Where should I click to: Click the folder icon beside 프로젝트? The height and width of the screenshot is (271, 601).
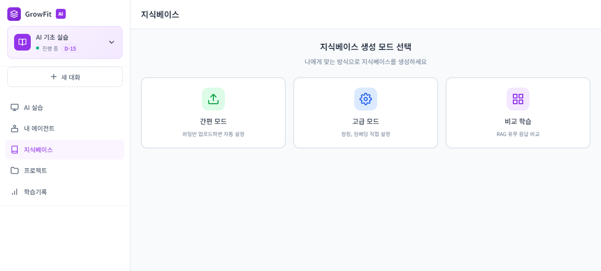coord(15,170)
